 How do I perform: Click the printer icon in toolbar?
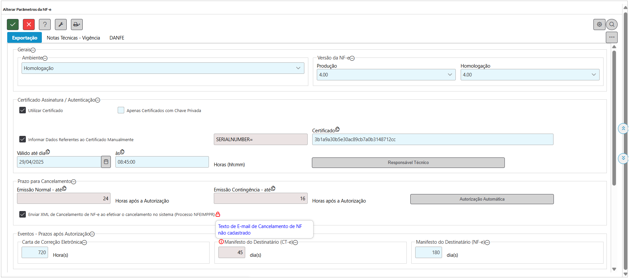pyautogui.click(x=77, y=25)
